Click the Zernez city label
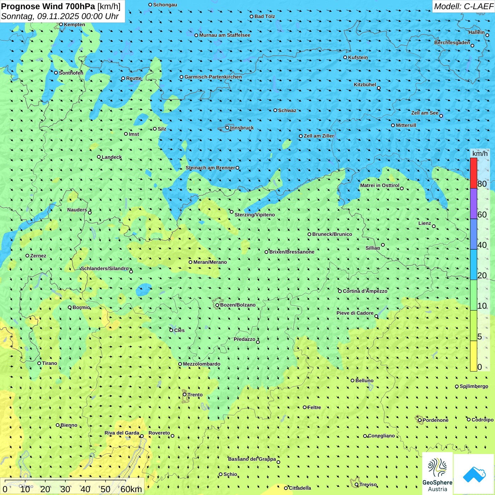Image resolution: width=495 pixels, height=495 pixels. 38,256
